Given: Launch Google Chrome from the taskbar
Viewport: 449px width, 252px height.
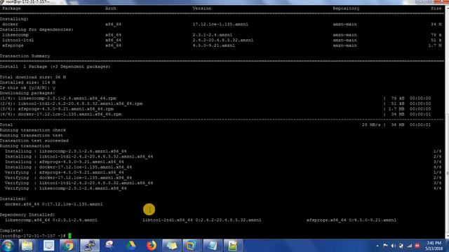Looking at the screenshot, I should point(68,246).
